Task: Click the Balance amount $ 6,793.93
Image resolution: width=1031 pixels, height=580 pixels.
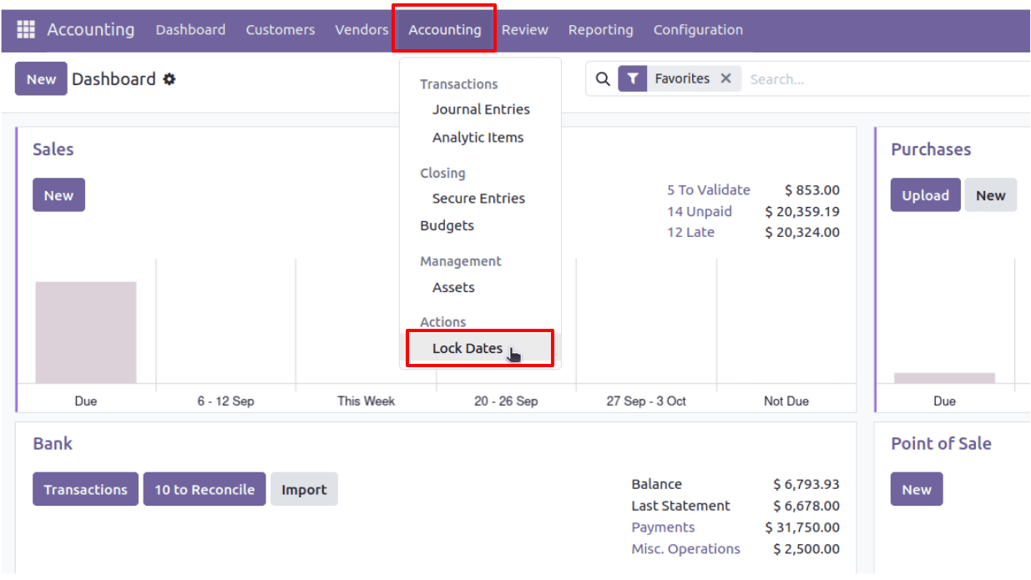Action: tap(806, 484)
